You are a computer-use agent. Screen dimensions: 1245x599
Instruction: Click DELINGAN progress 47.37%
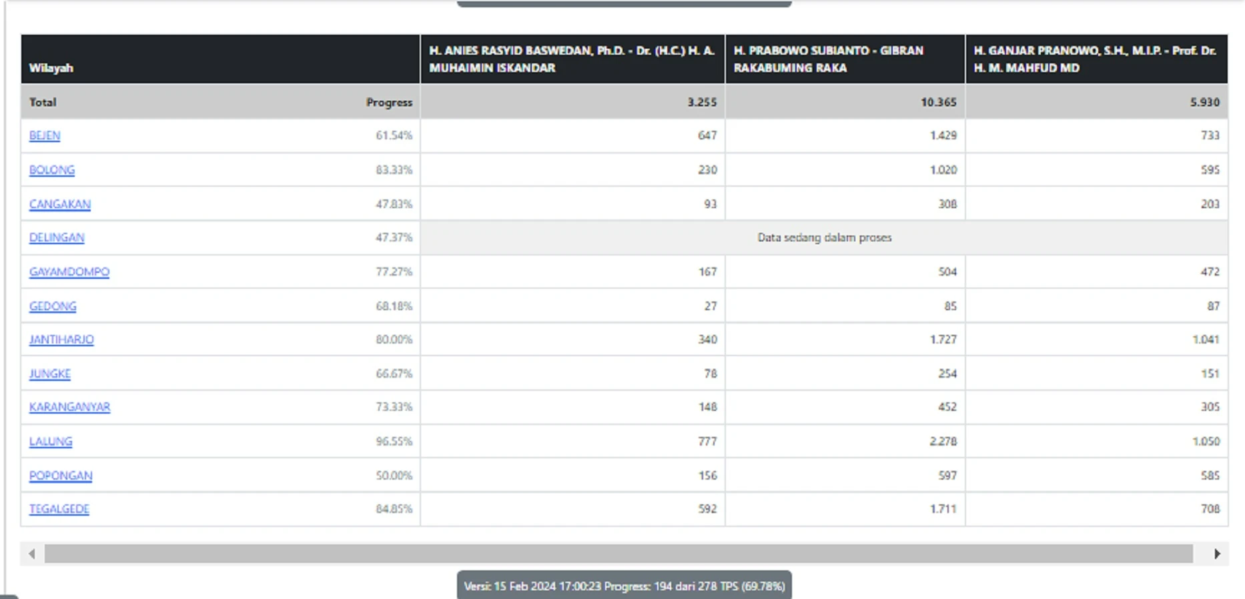[x=394, y=237]
